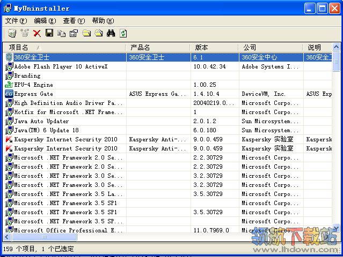Click the horizontal scrollbar thumb

(x=45, y=237)
